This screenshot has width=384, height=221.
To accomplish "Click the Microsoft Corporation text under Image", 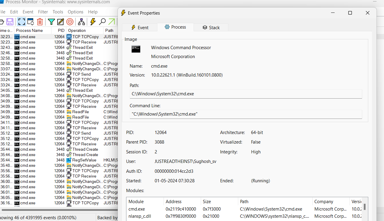I will [173, 57].
